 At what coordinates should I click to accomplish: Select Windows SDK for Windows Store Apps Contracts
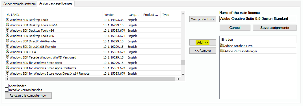point(93,68)
